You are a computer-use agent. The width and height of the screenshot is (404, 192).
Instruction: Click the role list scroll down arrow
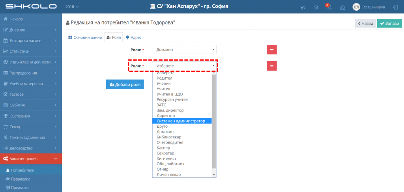pos(214,175)
